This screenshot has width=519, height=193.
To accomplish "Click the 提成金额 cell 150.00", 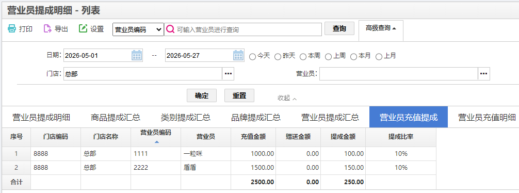I will click(x=343, y=168).
